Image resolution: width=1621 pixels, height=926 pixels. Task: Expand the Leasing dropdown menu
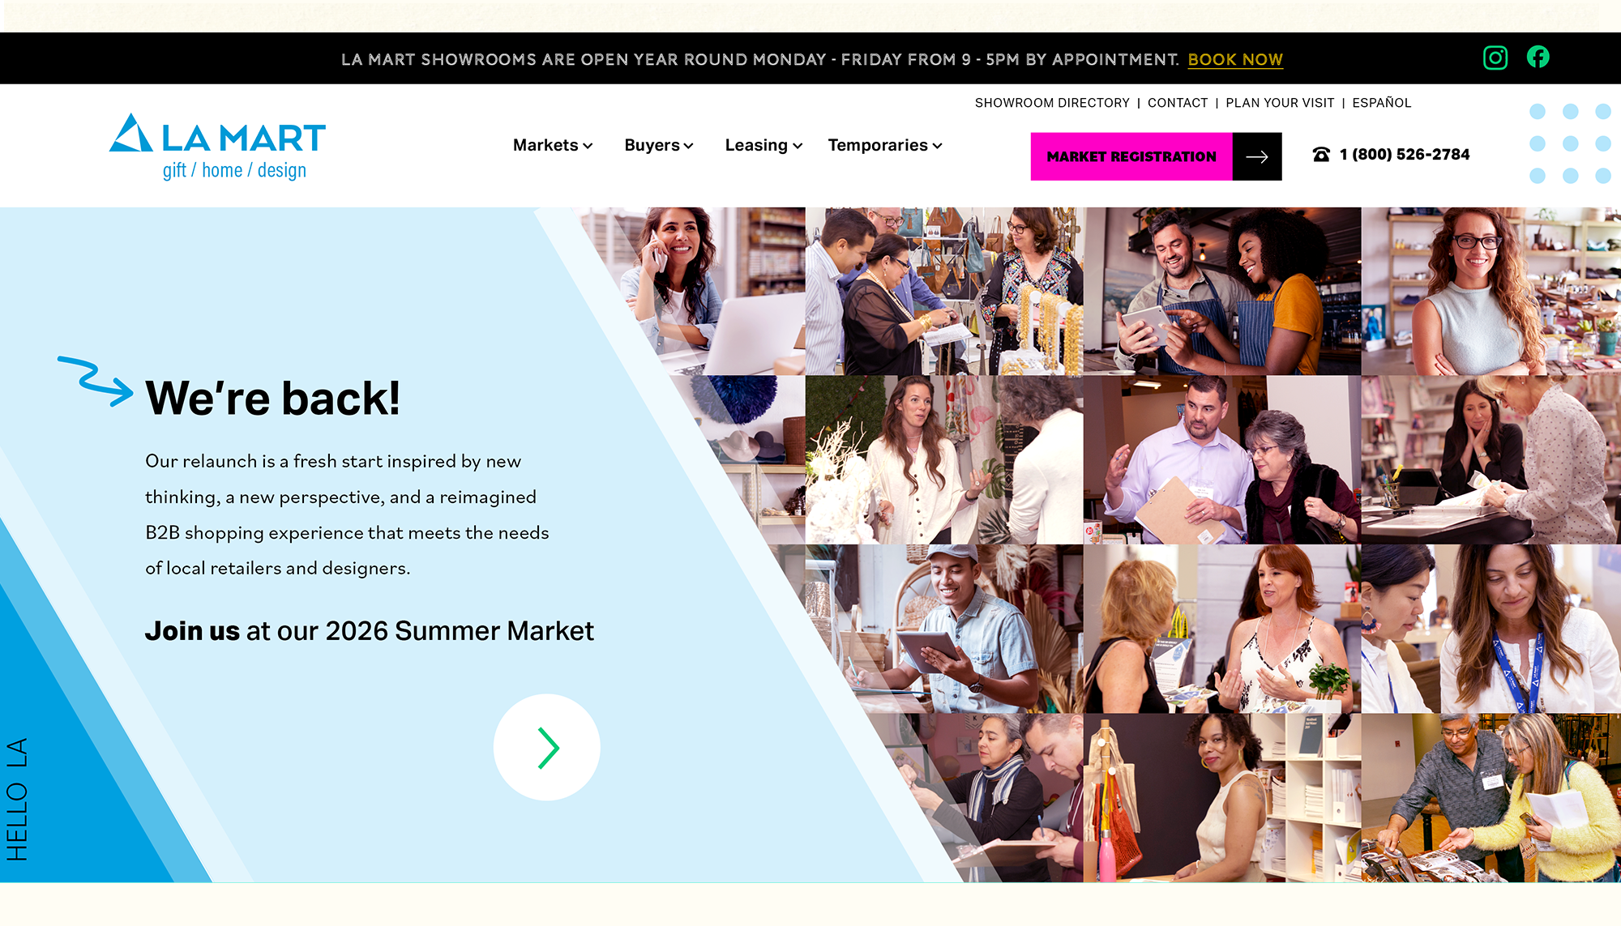click(x=763, y=145)
